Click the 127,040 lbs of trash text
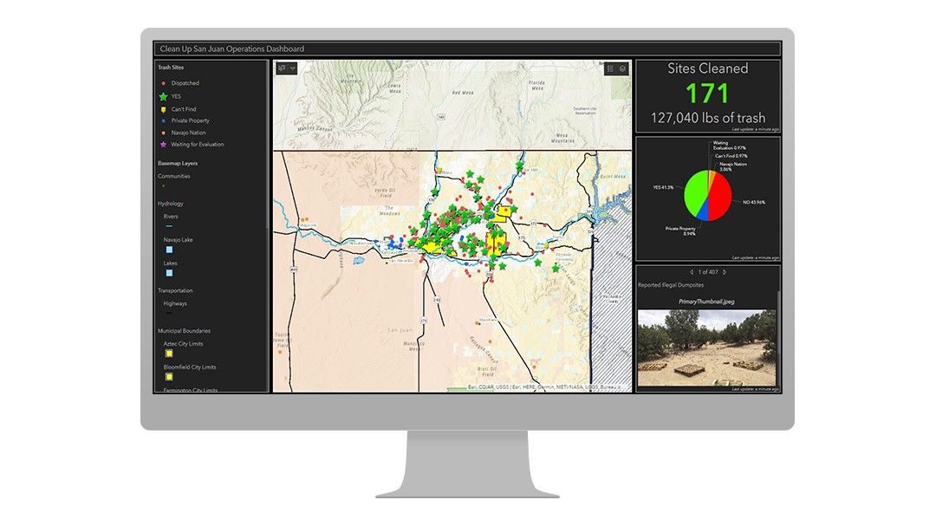 pyautogui.click(x=708, y=118)
